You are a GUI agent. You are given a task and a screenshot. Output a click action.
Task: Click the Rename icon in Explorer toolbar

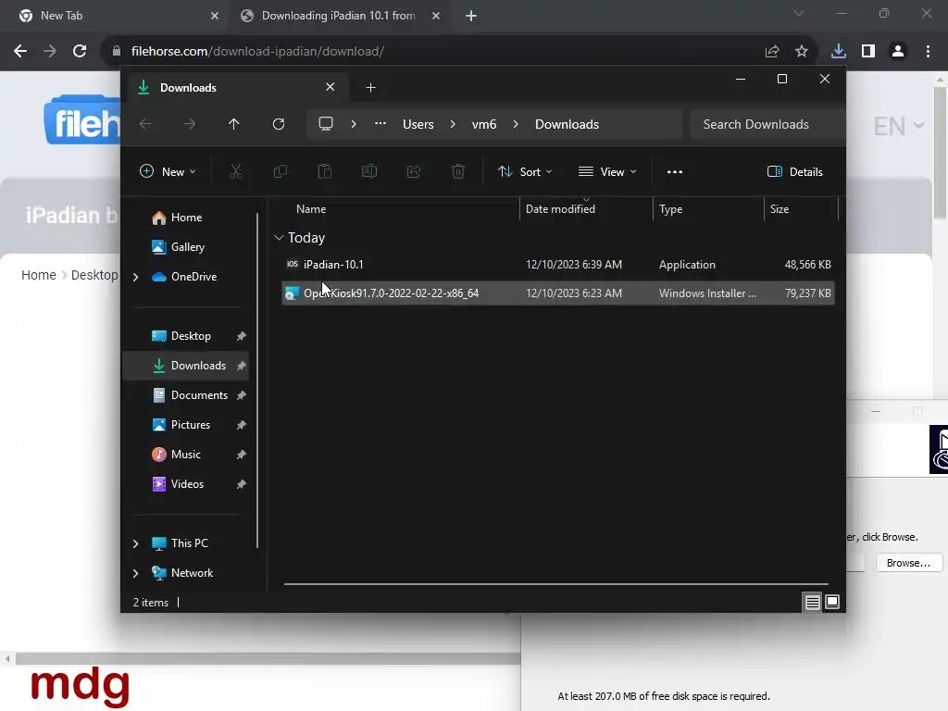click(368, 171)
